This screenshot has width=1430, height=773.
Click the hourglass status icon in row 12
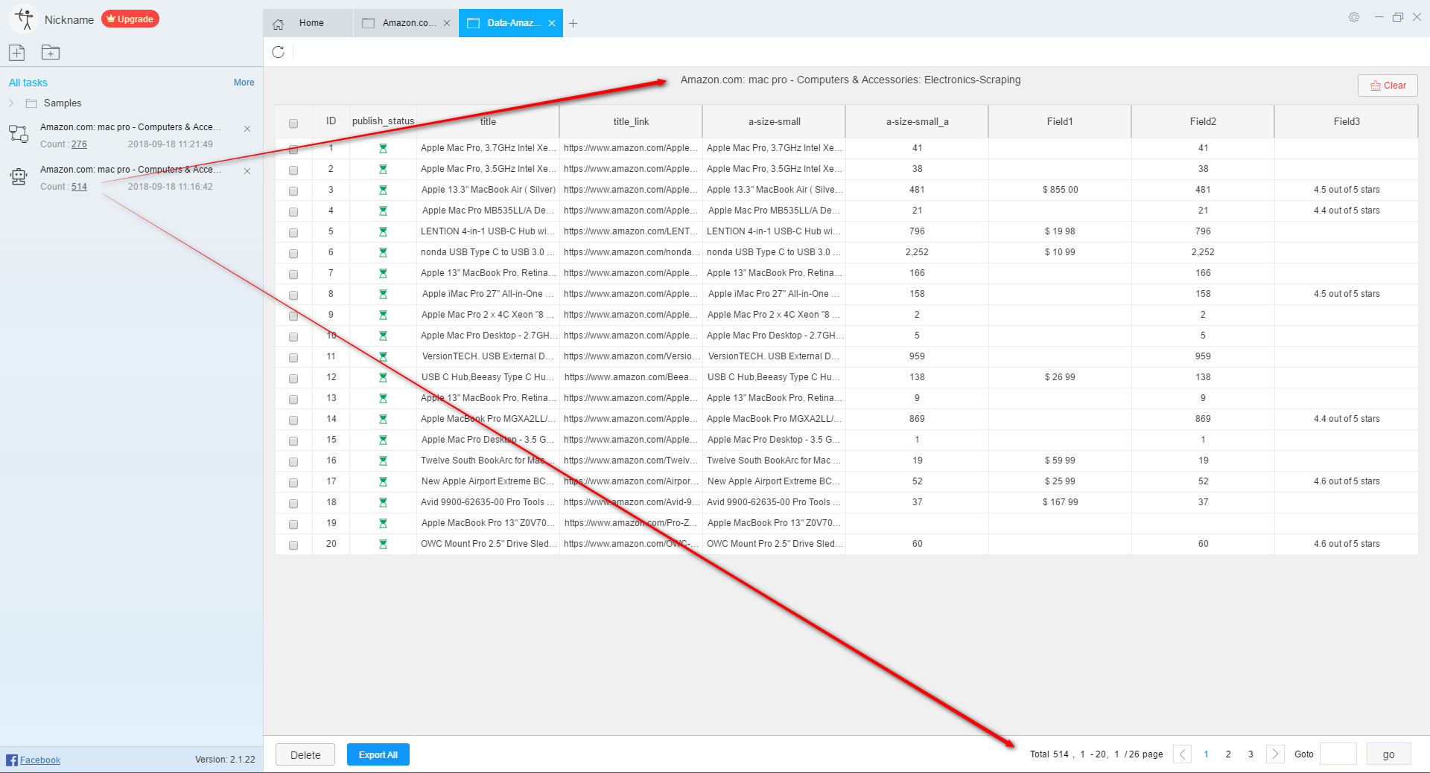pos(383,377)
